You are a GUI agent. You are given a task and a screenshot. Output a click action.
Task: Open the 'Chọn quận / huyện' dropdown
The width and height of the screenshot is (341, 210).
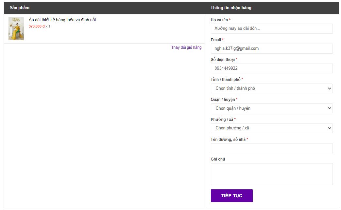coord(272,108)
